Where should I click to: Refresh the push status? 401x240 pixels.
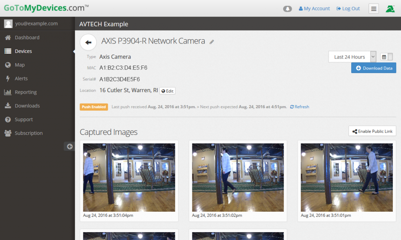click(x=299, y=106)
